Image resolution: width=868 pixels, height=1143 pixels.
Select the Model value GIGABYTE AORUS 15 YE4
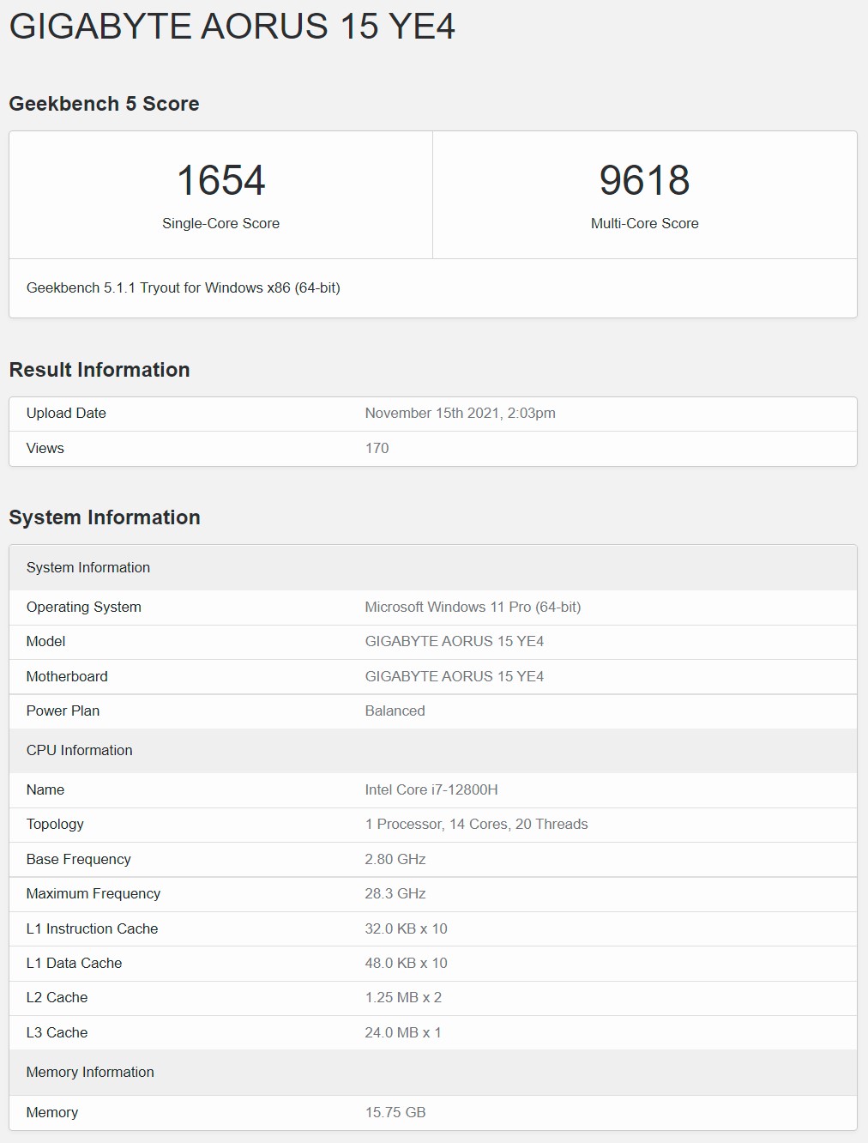point(455,641)
